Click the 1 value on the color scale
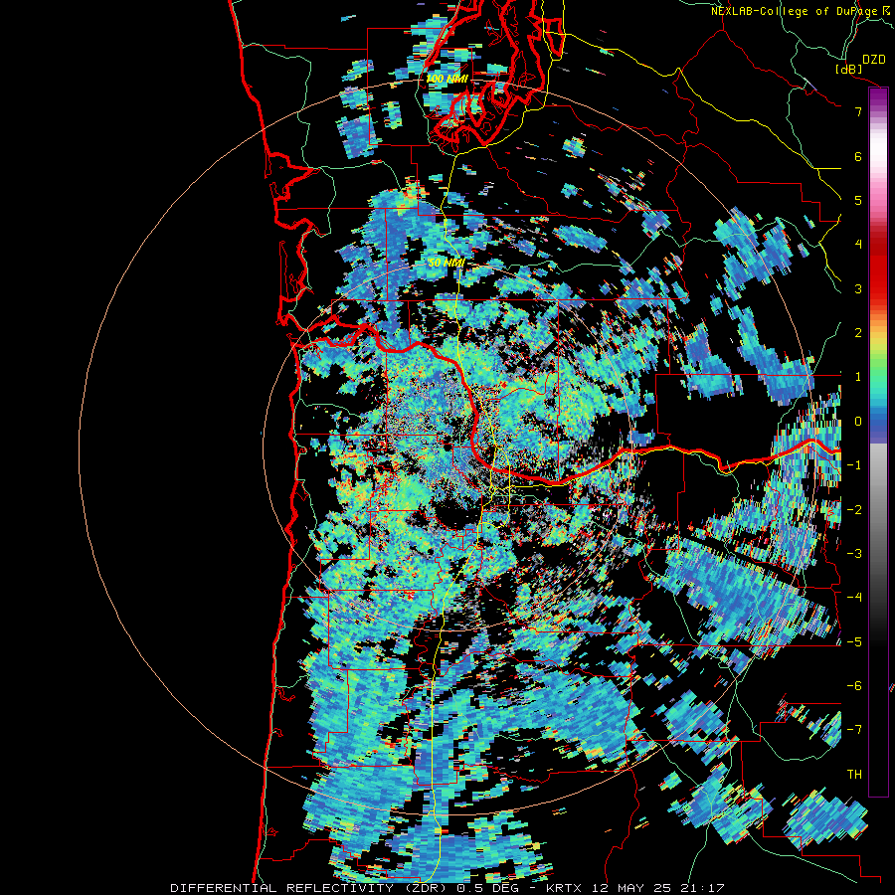The height and width of the screenshot is (895, 895). (858, 377)
